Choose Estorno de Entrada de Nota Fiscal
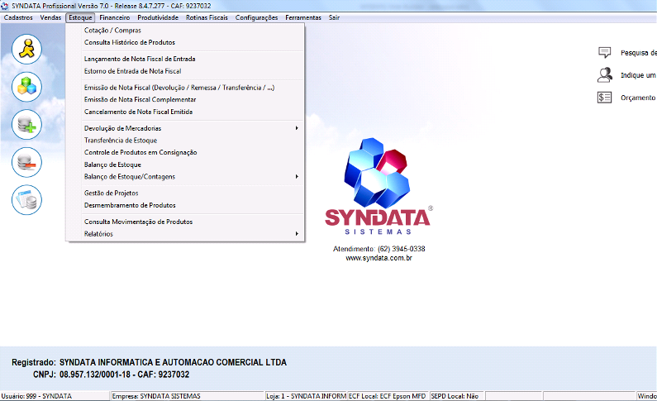 tap(185, 71)
